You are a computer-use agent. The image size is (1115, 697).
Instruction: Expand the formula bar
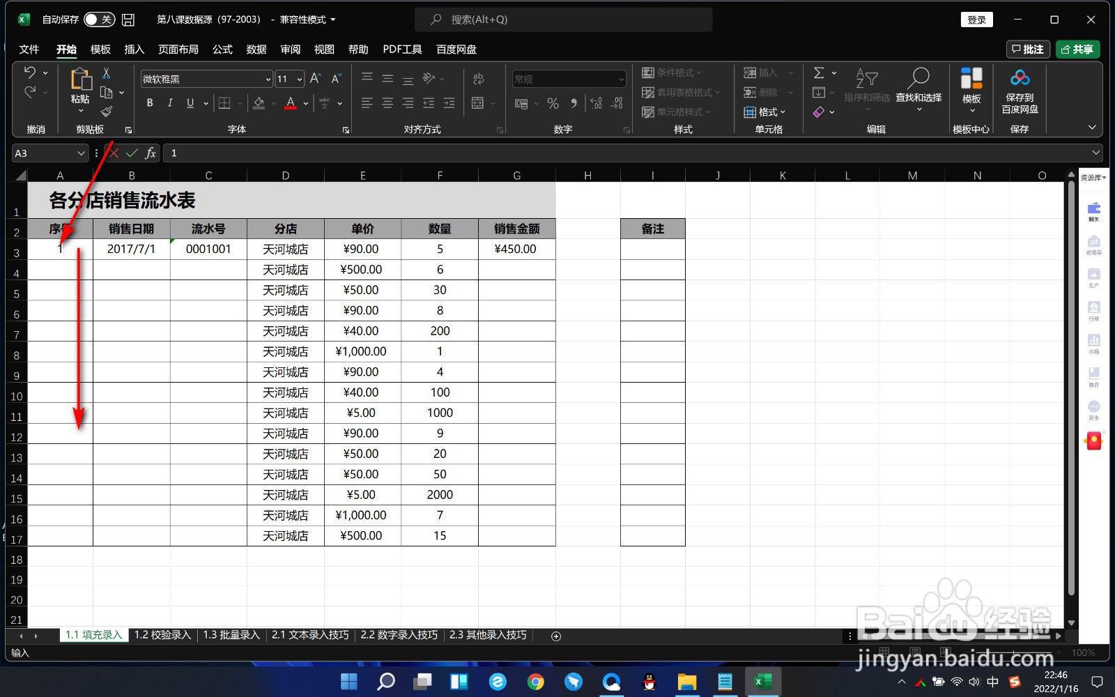pyautogui.click(x=1095, y=153)
